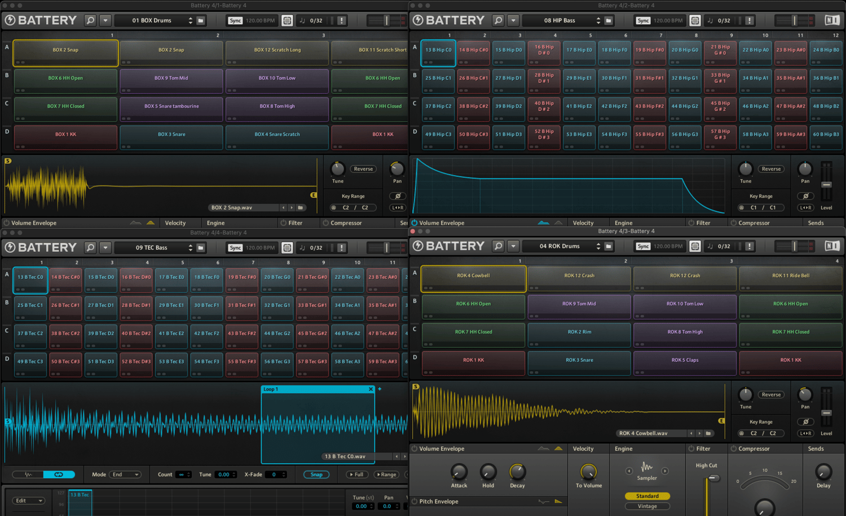Click the panic exclamation button in 08 HIP Bass window
The image size is (846, 516).
[749, 21]
